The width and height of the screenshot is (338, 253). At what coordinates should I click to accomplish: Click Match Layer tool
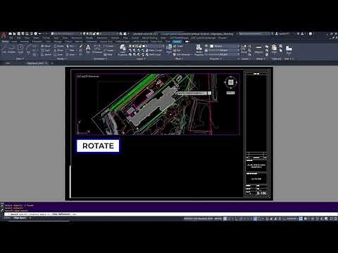pyautogui.click(x=154, y=55)
